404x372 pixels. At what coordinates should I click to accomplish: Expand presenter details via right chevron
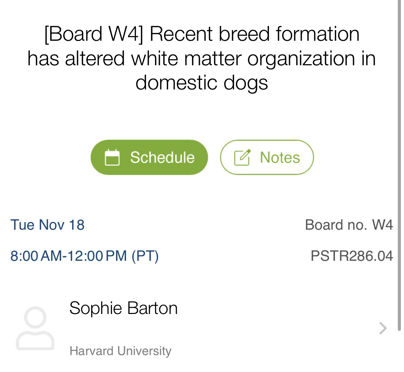click(383, 328)
